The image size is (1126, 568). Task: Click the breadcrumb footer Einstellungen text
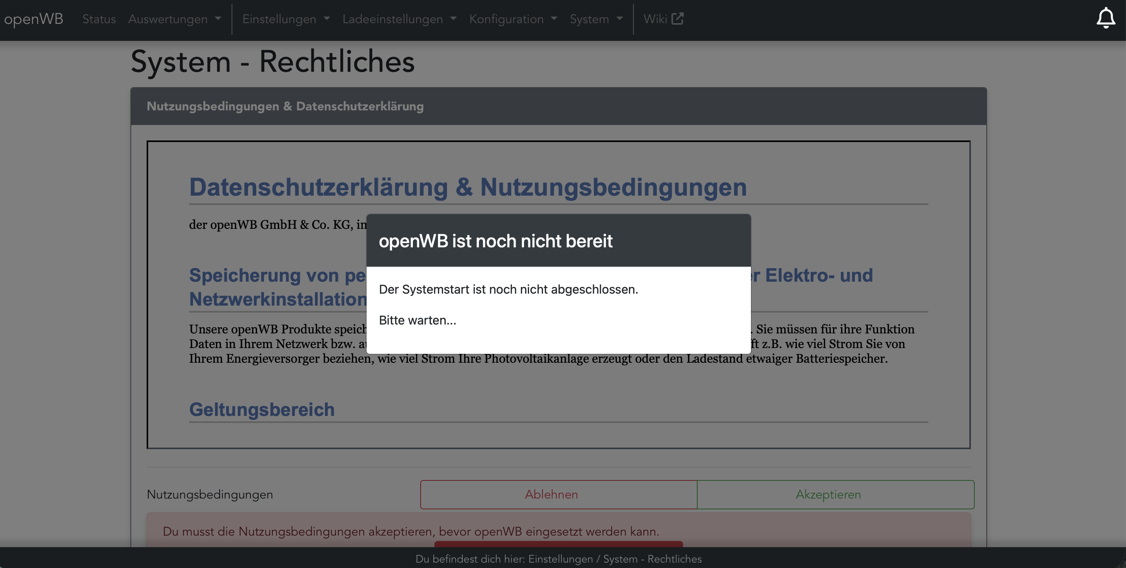click(x=560, y=559)
